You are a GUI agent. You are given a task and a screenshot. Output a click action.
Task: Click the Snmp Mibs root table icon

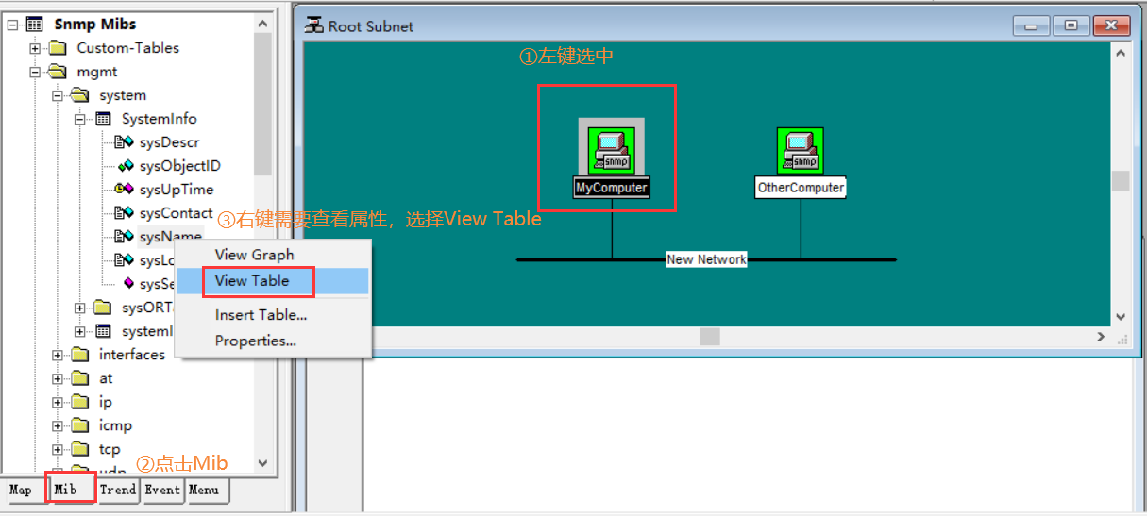pos(35,25)
